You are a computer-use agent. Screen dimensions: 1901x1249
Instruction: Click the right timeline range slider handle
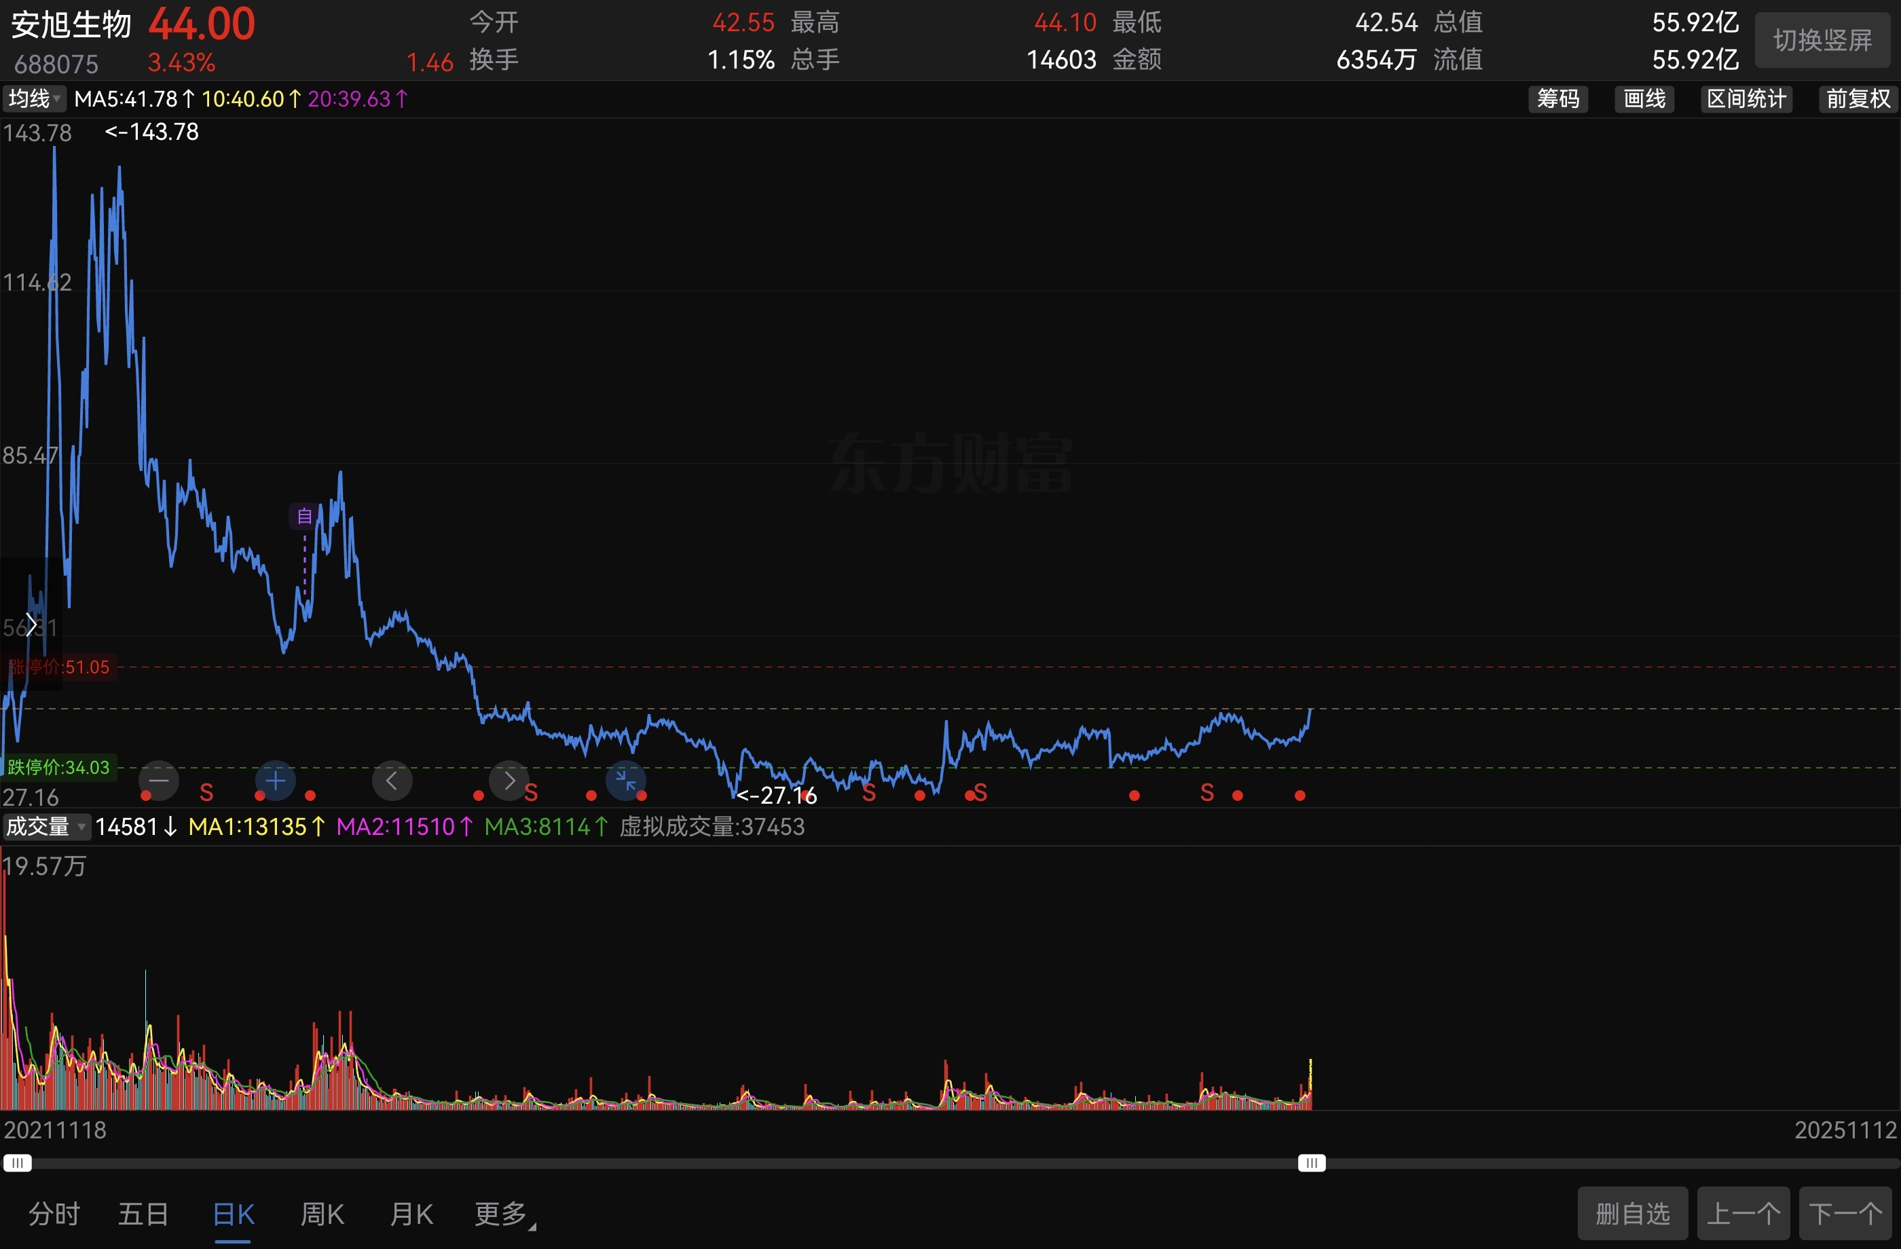point(1311,1163)
